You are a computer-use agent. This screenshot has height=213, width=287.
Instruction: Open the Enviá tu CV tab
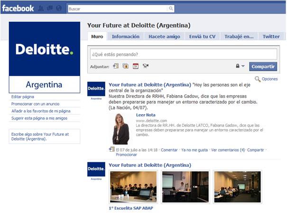point(202,37)
